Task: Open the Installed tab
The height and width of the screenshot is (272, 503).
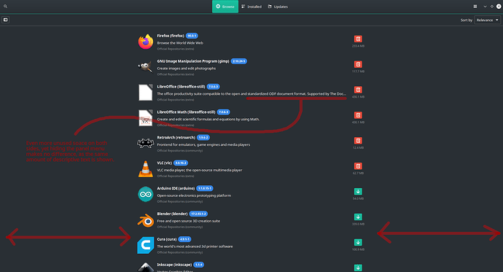Action: tap(251, 7)
